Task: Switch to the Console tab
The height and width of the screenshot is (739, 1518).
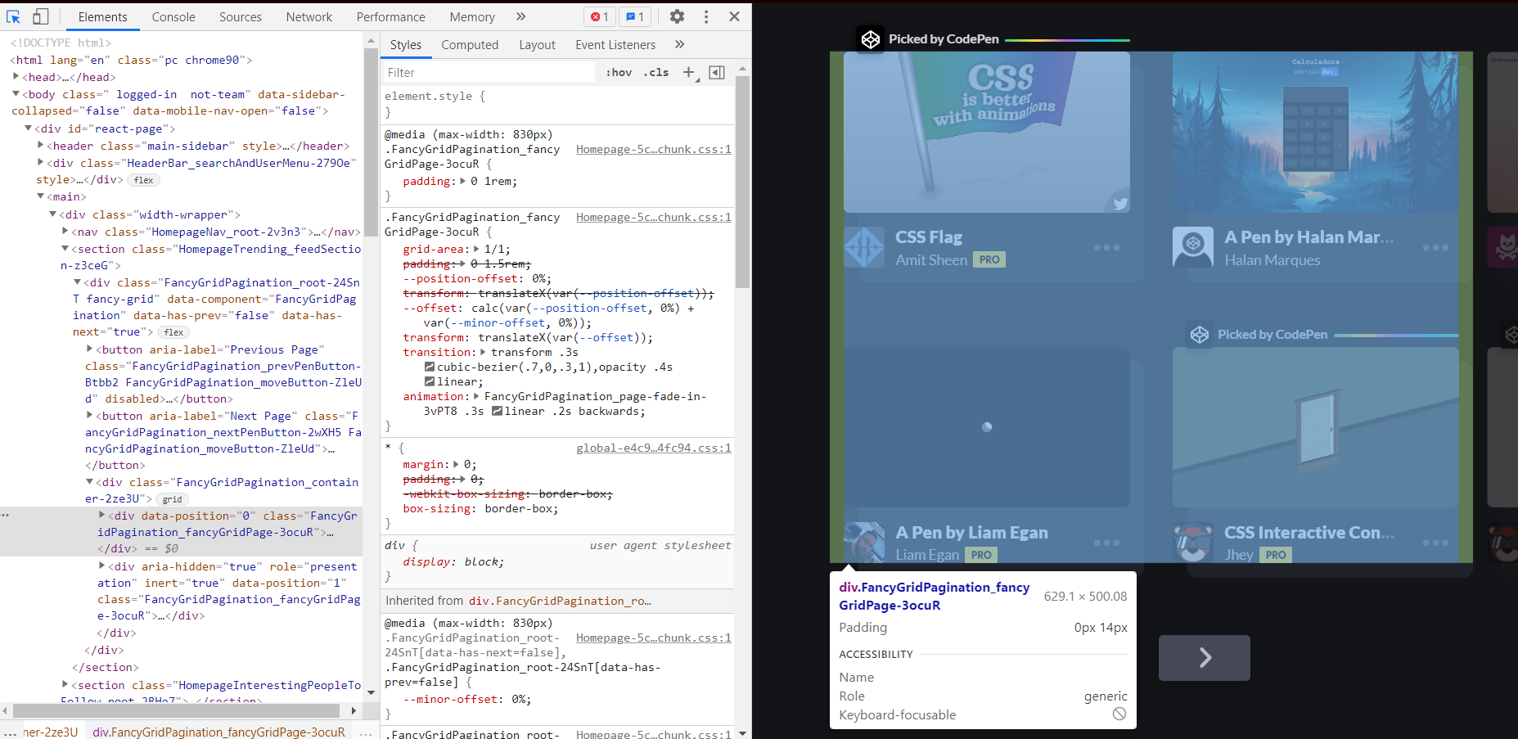Action: (173, 16)
